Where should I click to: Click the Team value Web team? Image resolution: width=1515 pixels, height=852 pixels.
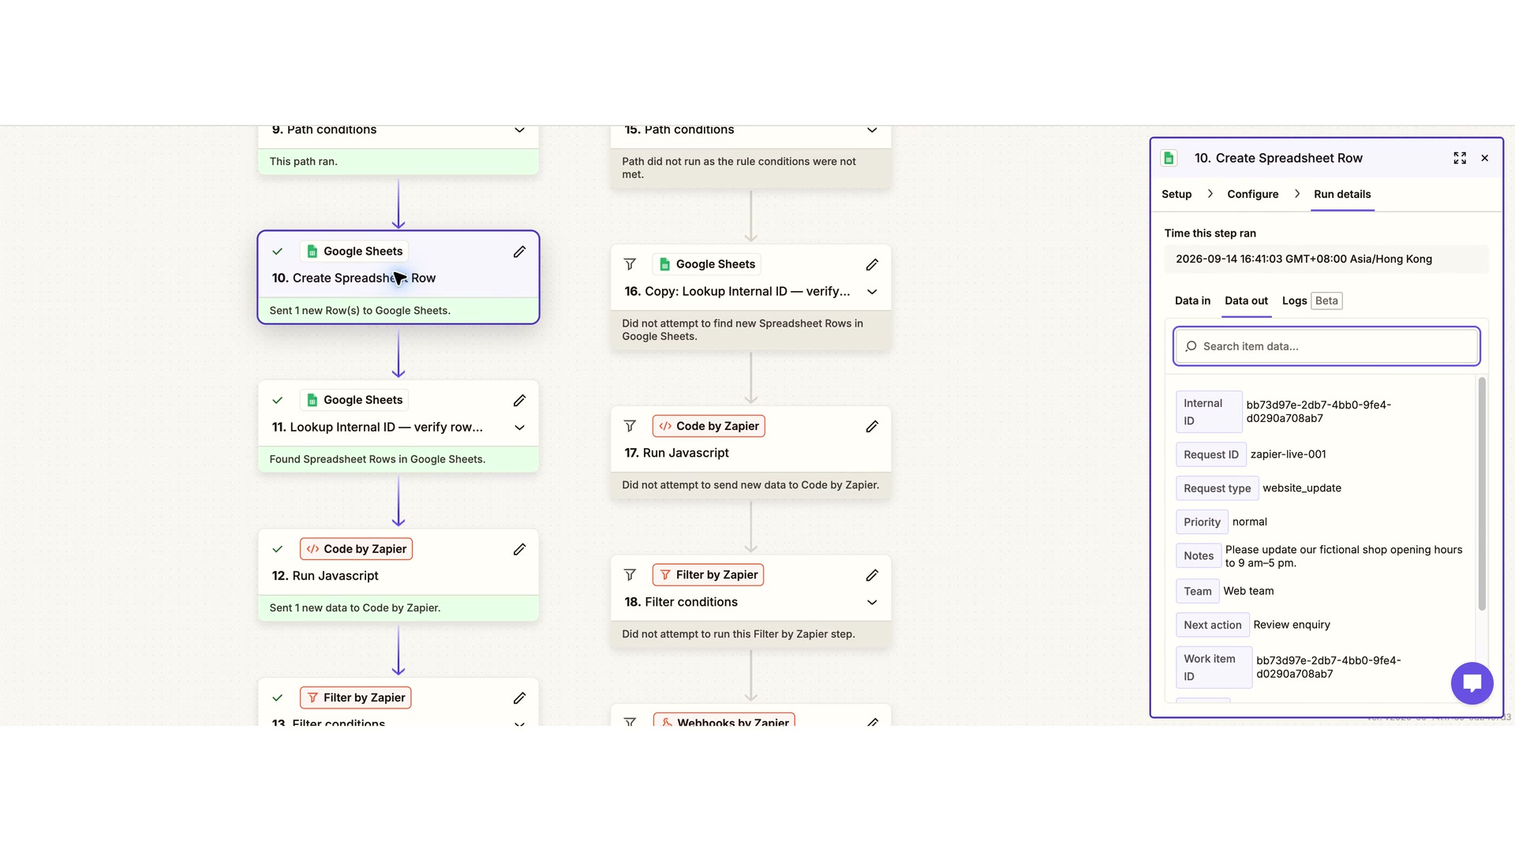[1248, 591]
